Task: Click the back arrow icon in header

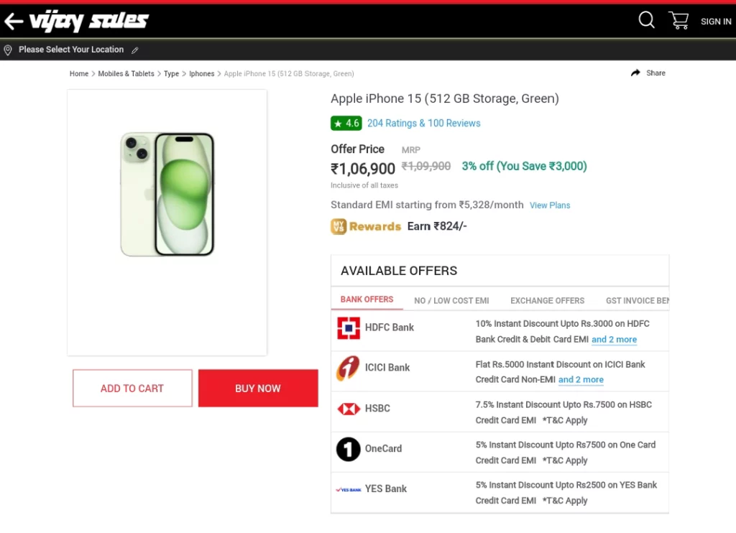Action: point(14,21)
